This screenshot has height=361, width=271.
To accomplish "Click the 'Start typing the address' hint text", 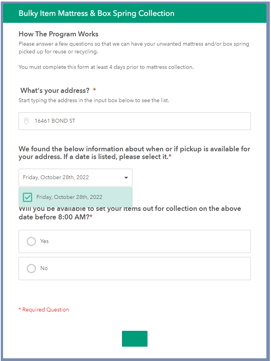I will (x=94, y=101).
